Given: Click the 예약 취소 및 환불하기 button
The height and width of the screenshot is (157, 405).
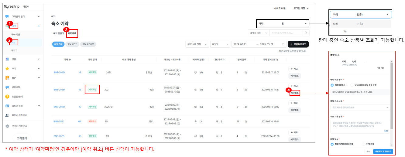Looking at the screenshot, I should [383, 151].
